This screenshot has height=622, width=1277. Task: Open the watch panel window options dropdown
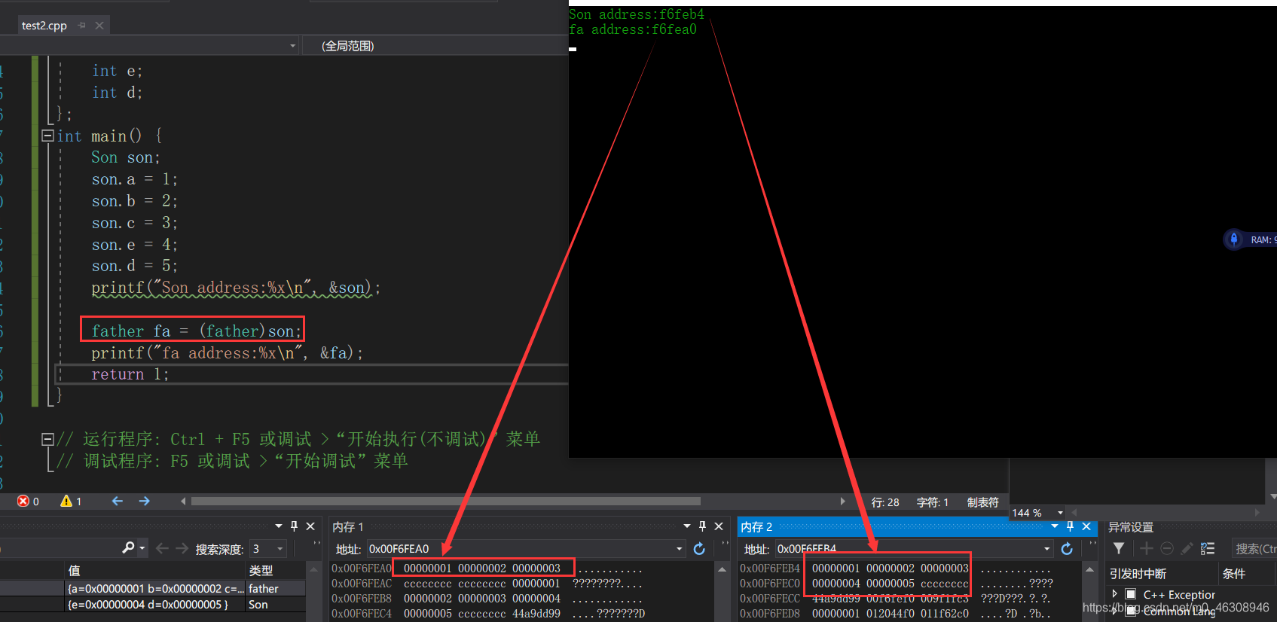coord(278,526)
